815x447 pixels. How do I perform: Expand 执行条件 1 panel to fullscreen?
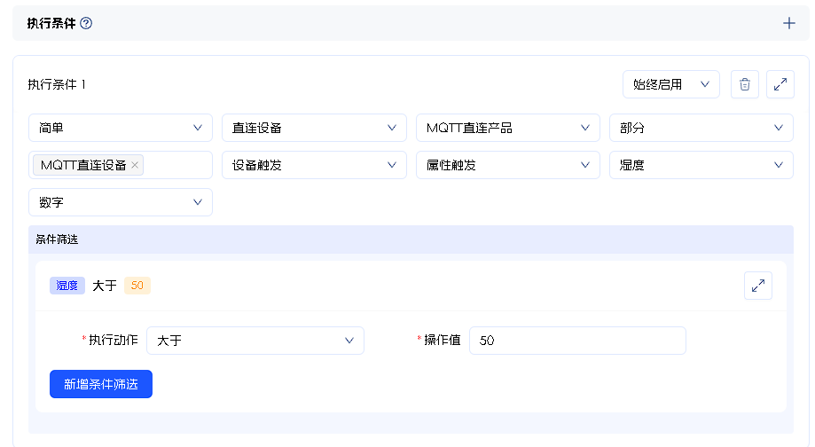(780, 84)
